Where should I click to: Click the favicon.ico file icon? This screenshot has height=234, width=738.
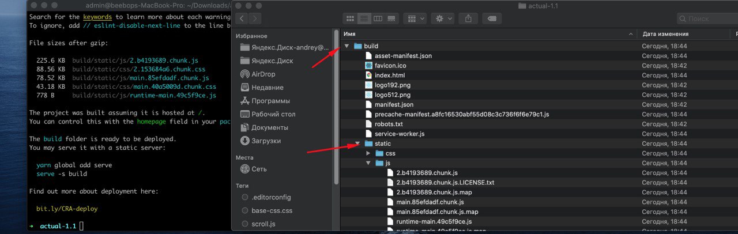(369, 66)
